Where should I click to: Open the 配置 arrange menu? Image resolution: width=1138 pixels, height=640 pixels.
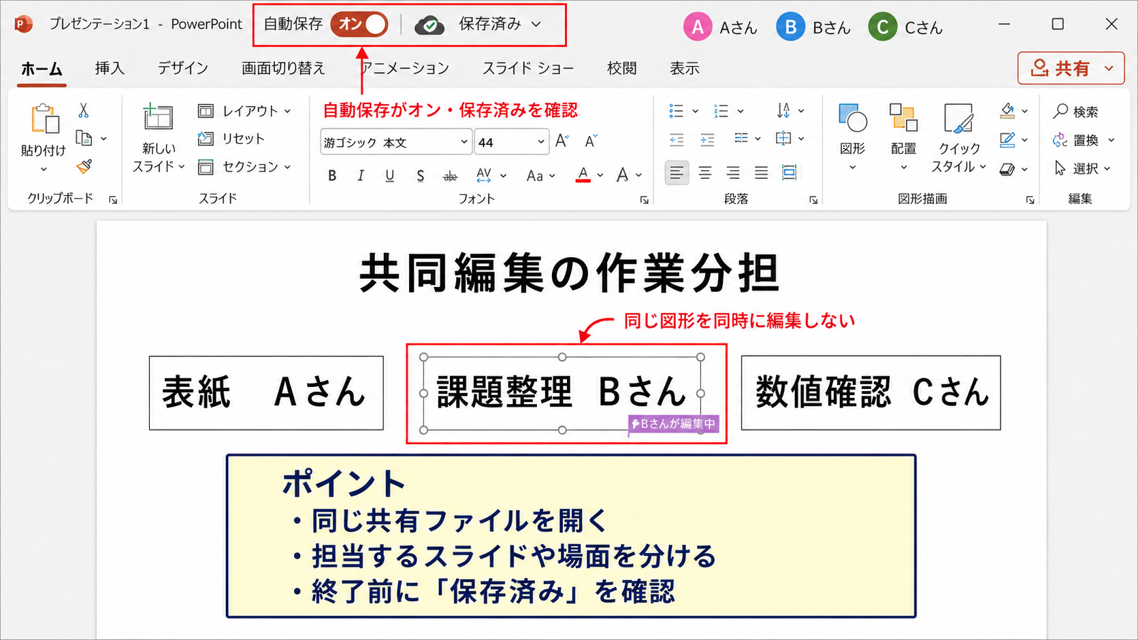tap(903, 137)
